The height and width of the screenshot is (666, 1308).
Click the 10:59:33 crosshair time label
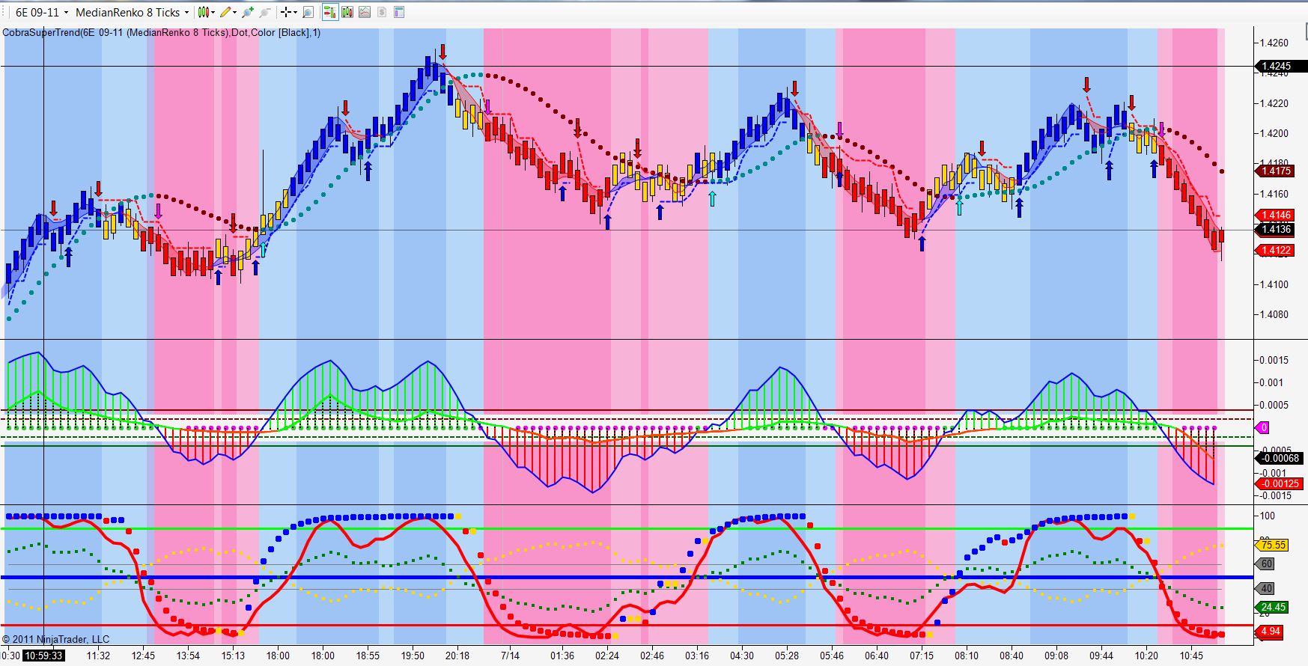43,656
